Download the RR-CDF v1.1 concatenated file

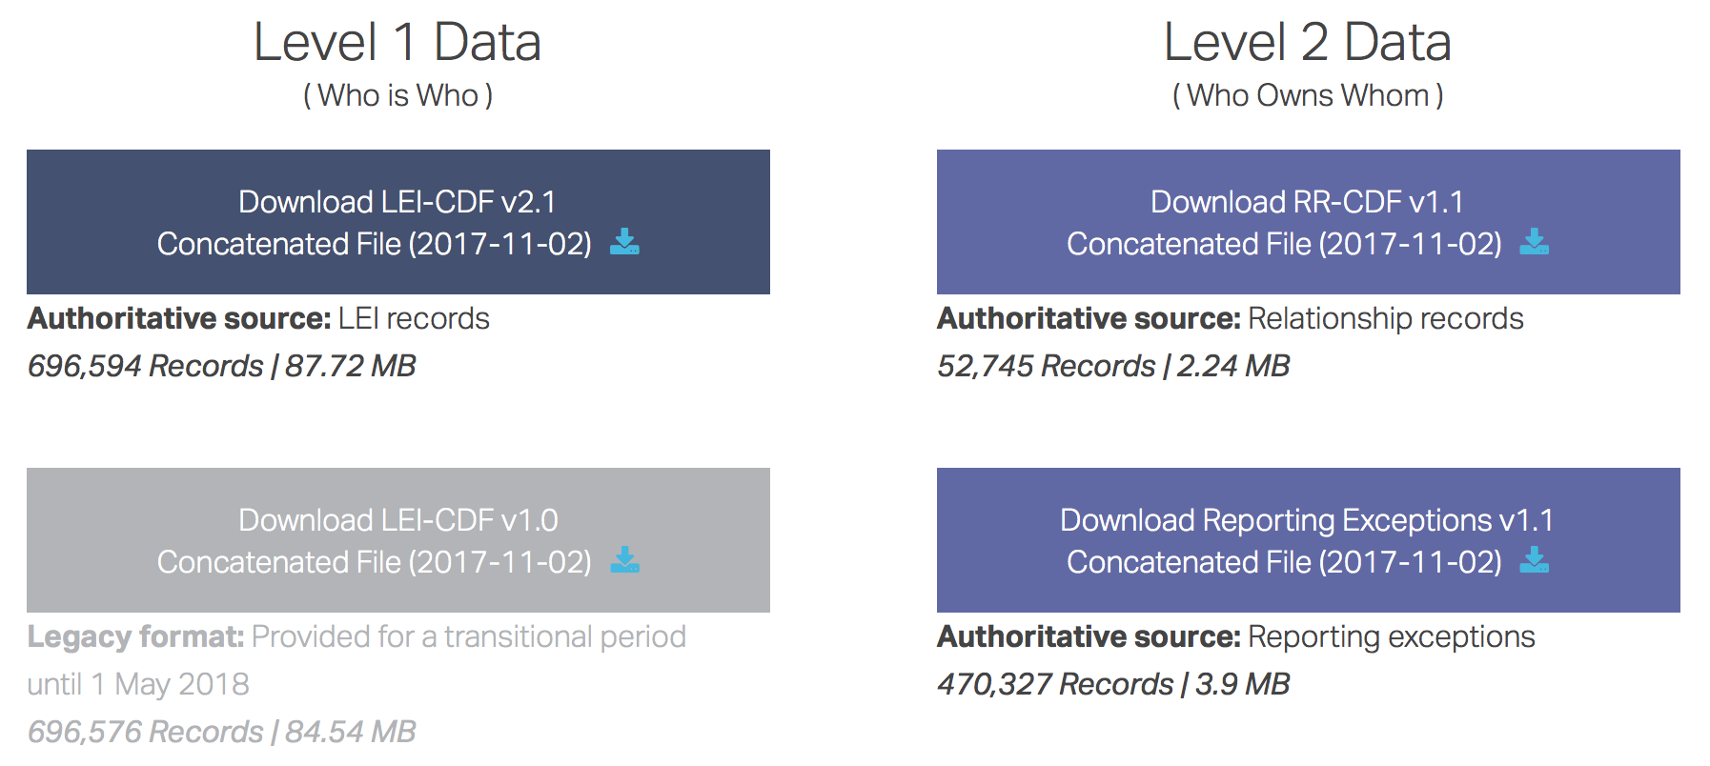(x=1308, y=222)
